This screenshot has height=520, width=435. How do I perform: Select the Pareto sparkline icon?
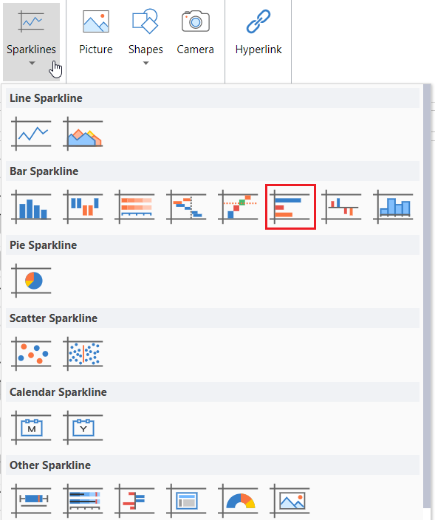(238, 207)
